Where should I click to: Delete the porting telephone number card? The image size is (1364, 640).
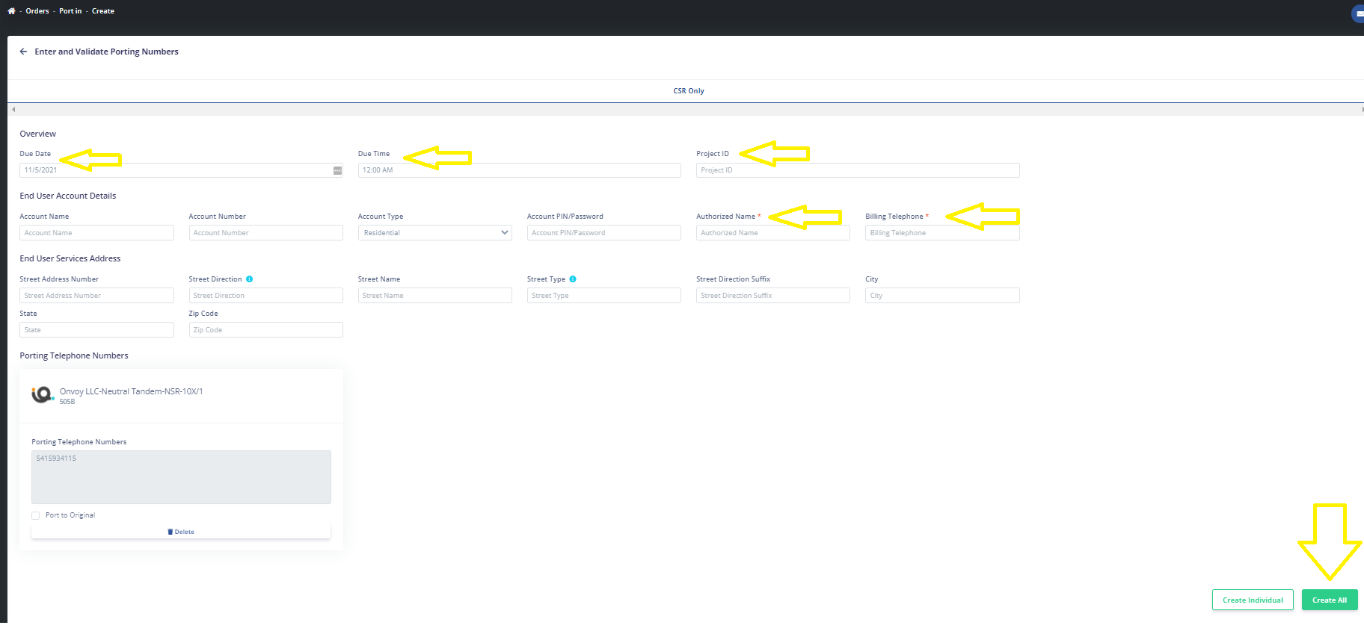point(181,532)
